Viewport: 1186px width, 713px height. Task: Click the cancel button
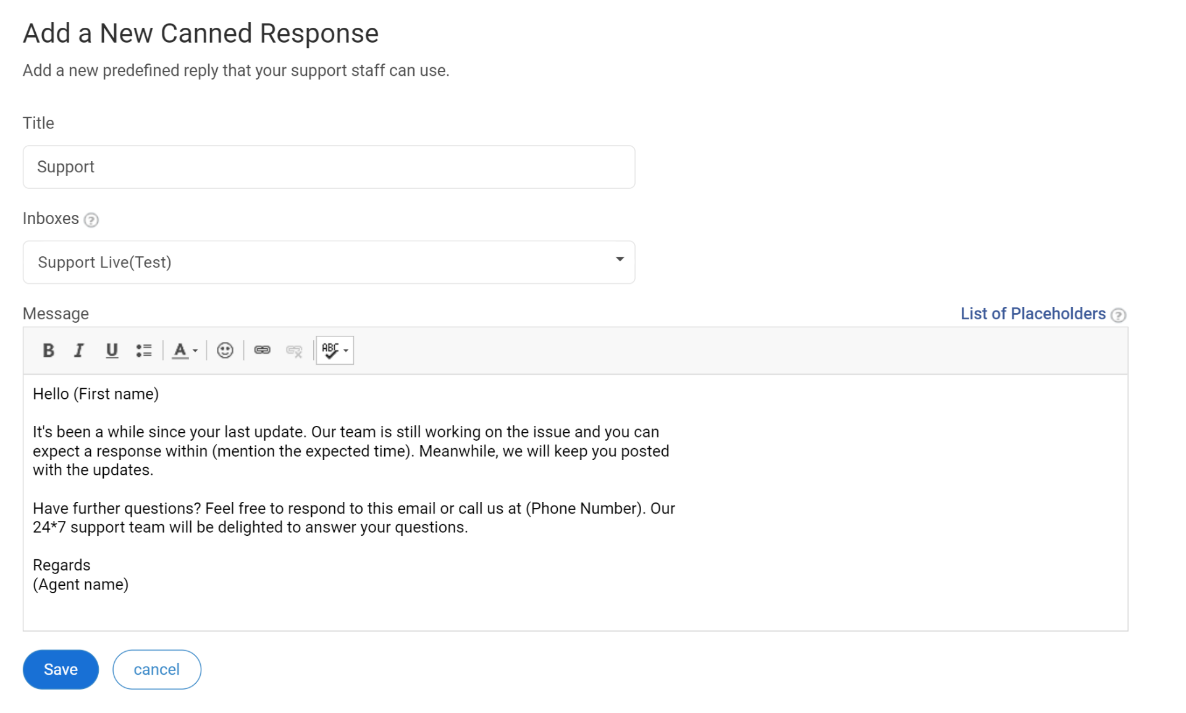pos(156,669)
